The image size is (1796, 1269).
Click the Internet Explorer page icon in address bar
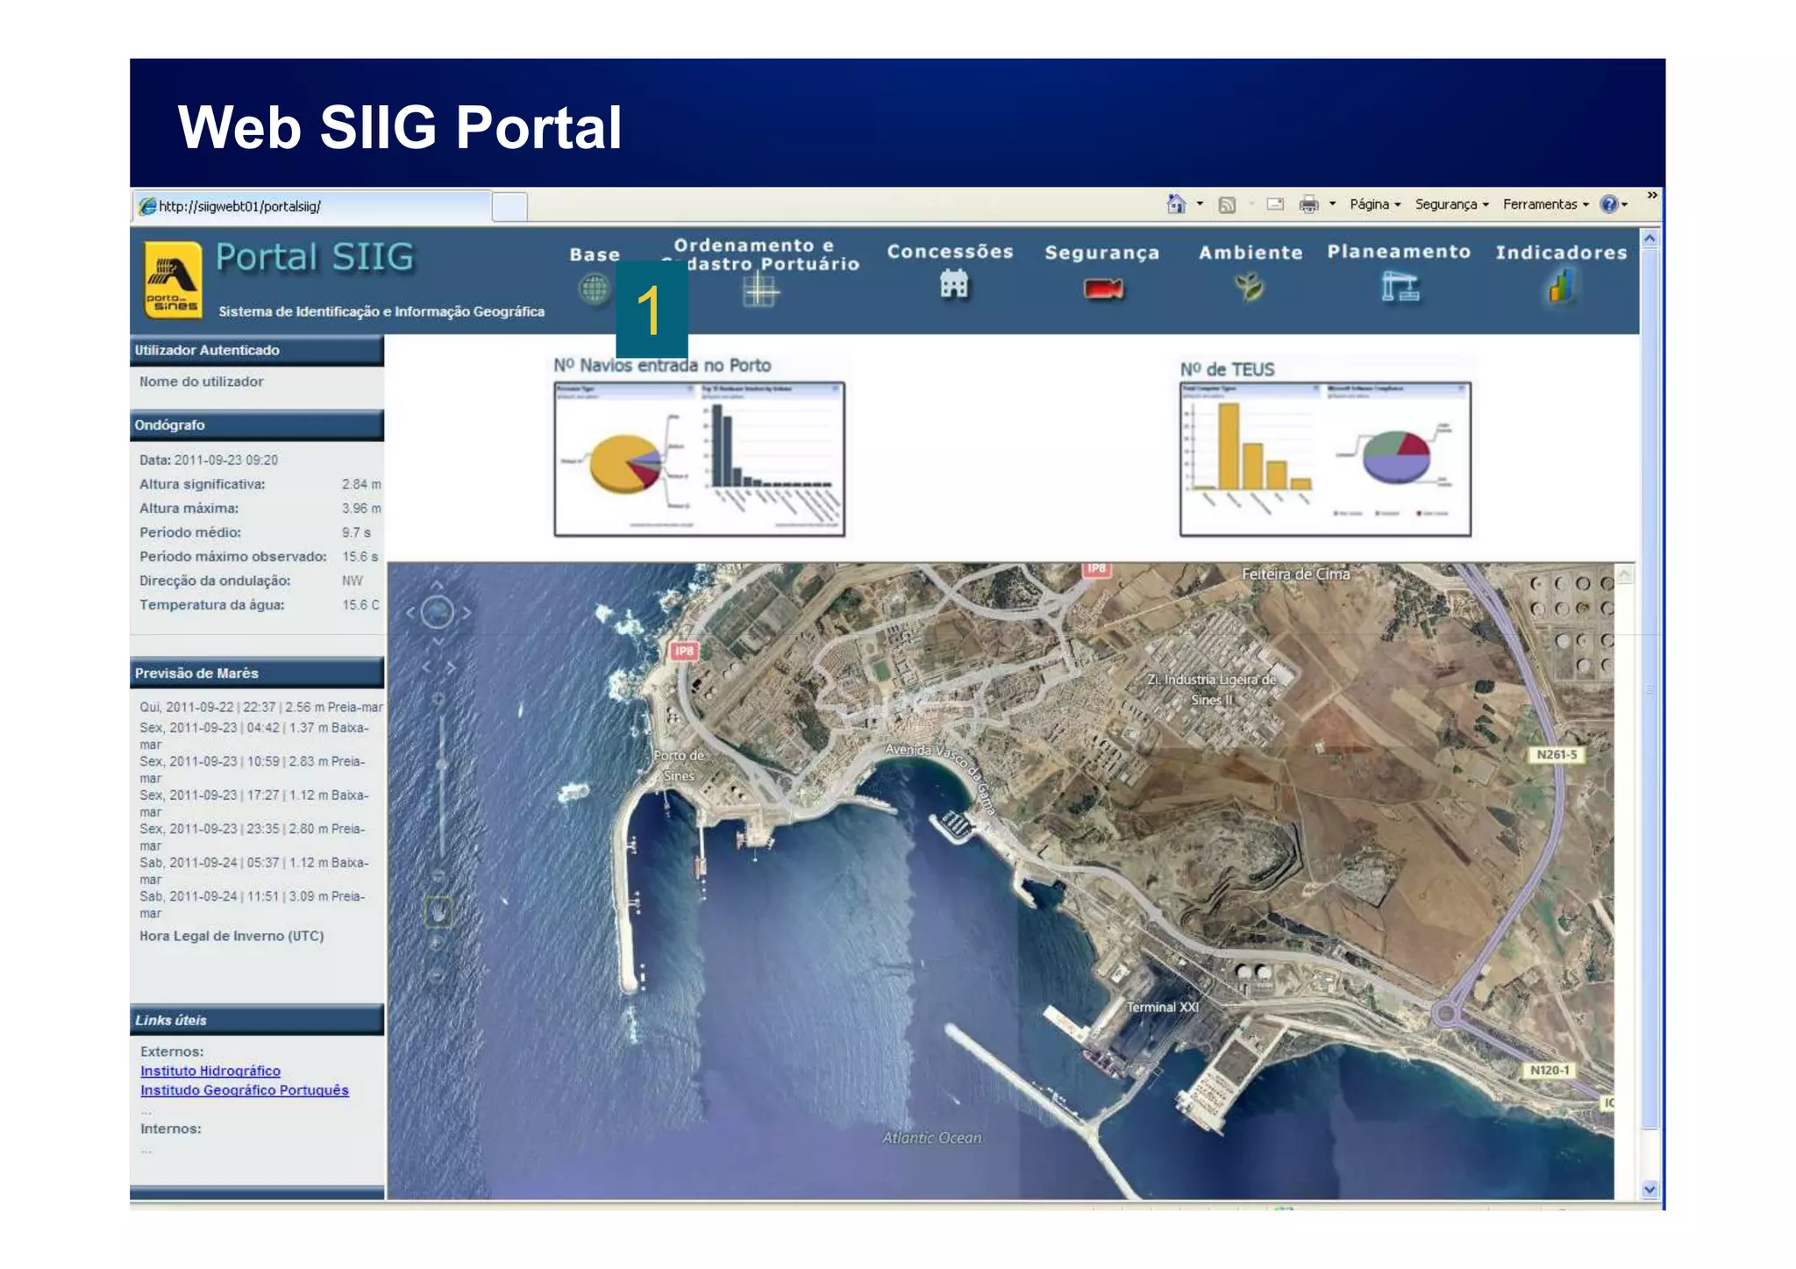click(x=147, y=207)
